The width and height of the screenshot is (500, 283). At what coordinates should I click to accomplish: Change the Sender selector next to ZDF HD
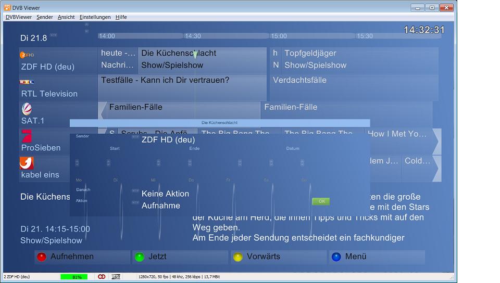135,137
